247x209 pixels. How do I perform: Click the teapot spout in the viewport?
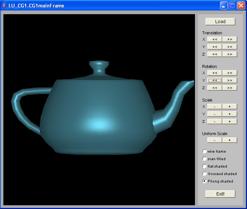173,107
